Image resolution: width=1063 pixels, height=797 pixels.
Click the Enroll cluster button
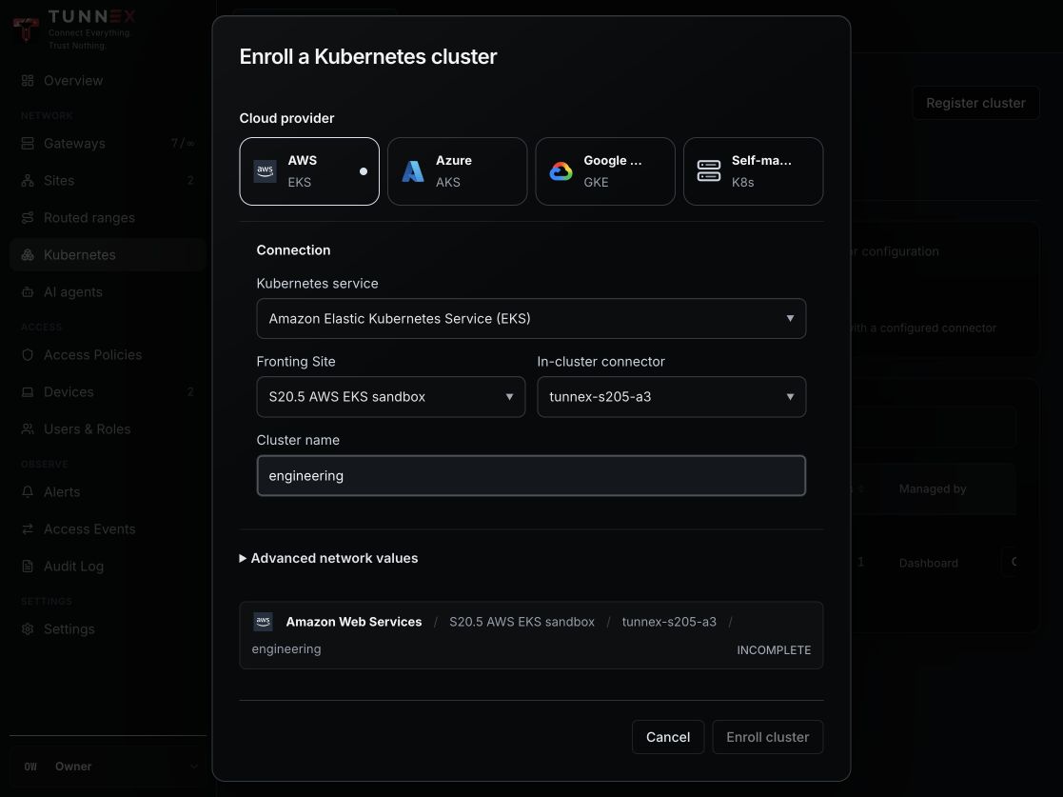point(767,737)
